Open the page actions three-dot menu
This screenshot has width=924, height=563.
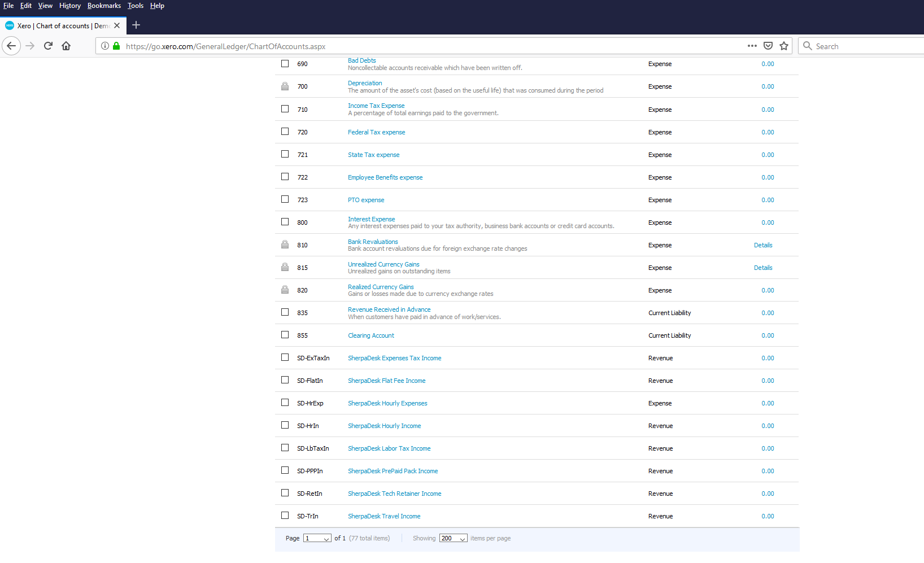coord(752,46)
